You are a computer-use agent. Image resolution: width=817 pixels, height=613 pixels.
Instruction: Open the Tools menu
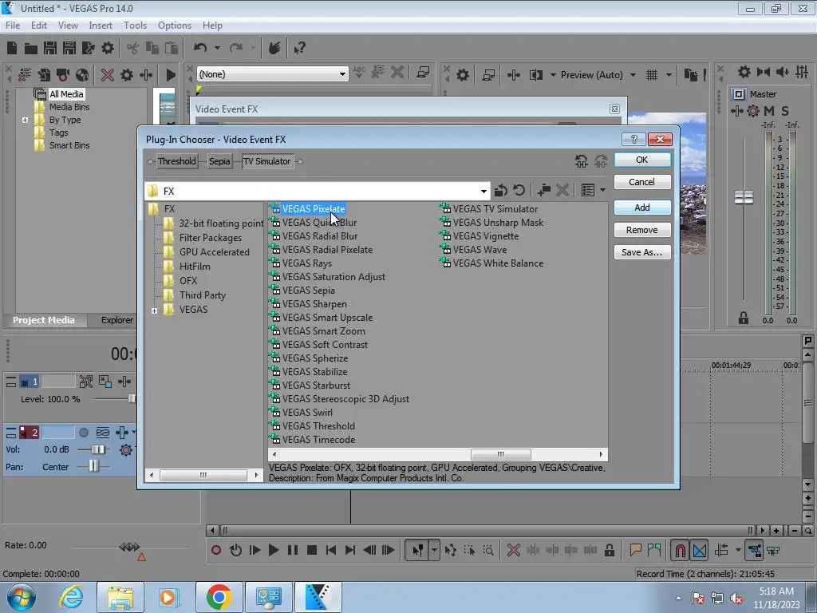(x=135, y=25)
